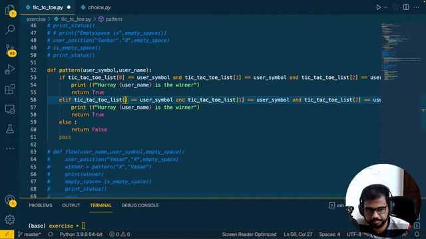Select pattern breadcrumb symbol
This screenshot has height=239, width=426.
coord(110,19)
